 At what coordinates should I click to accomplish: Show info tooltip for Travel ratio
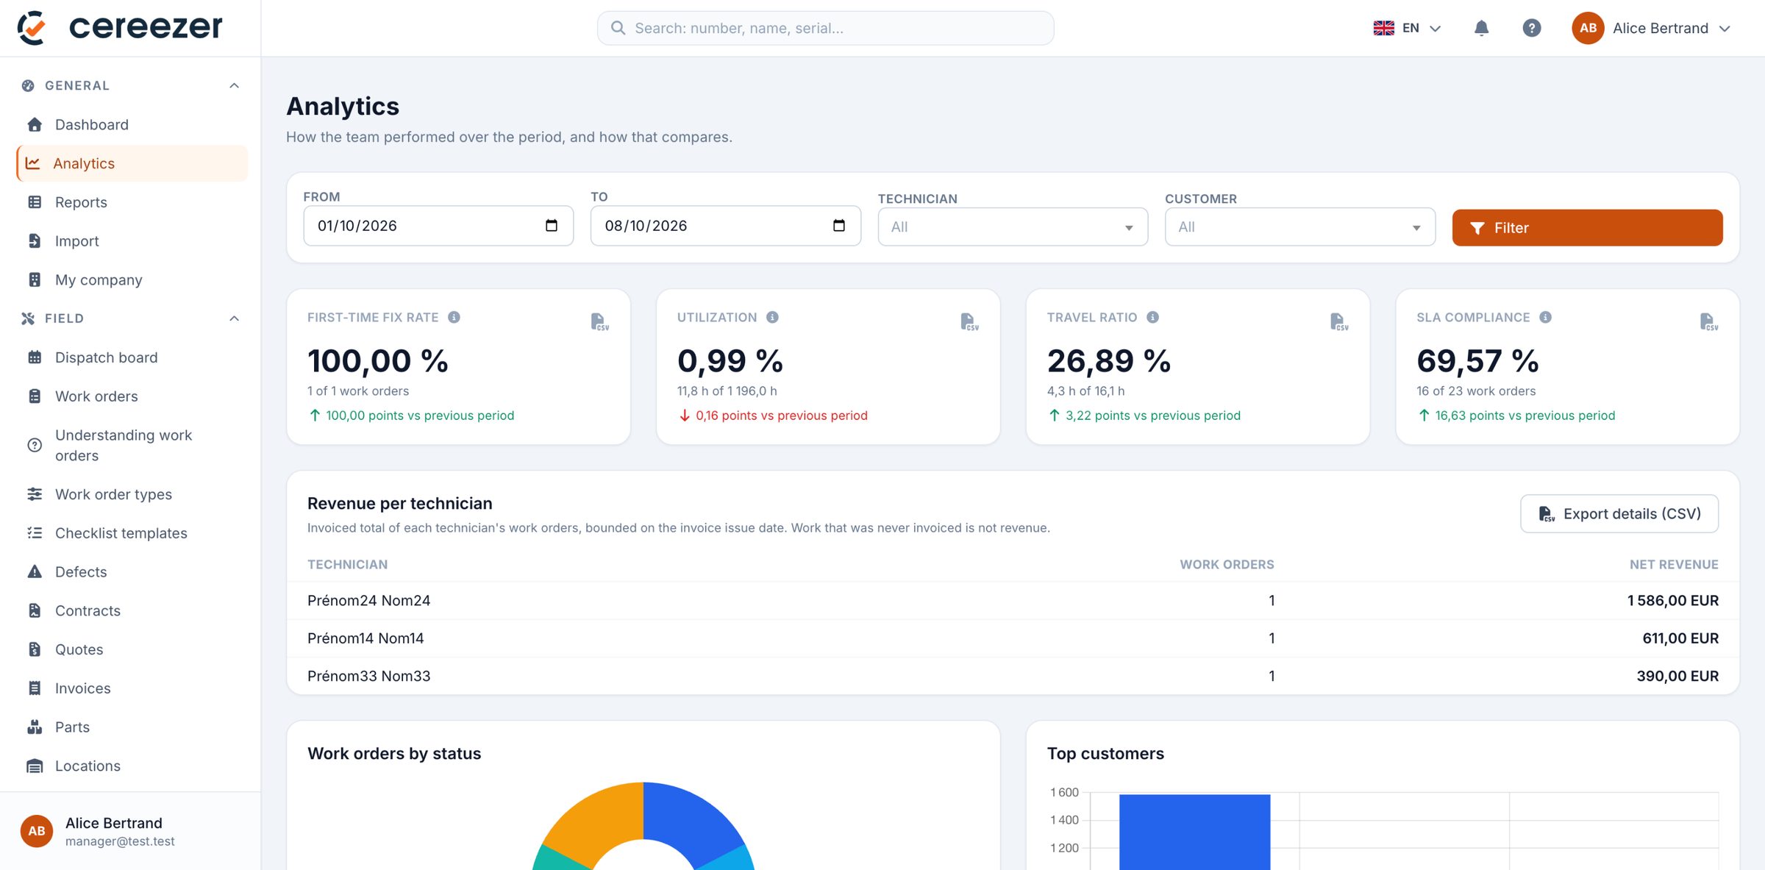point(1152,317)
